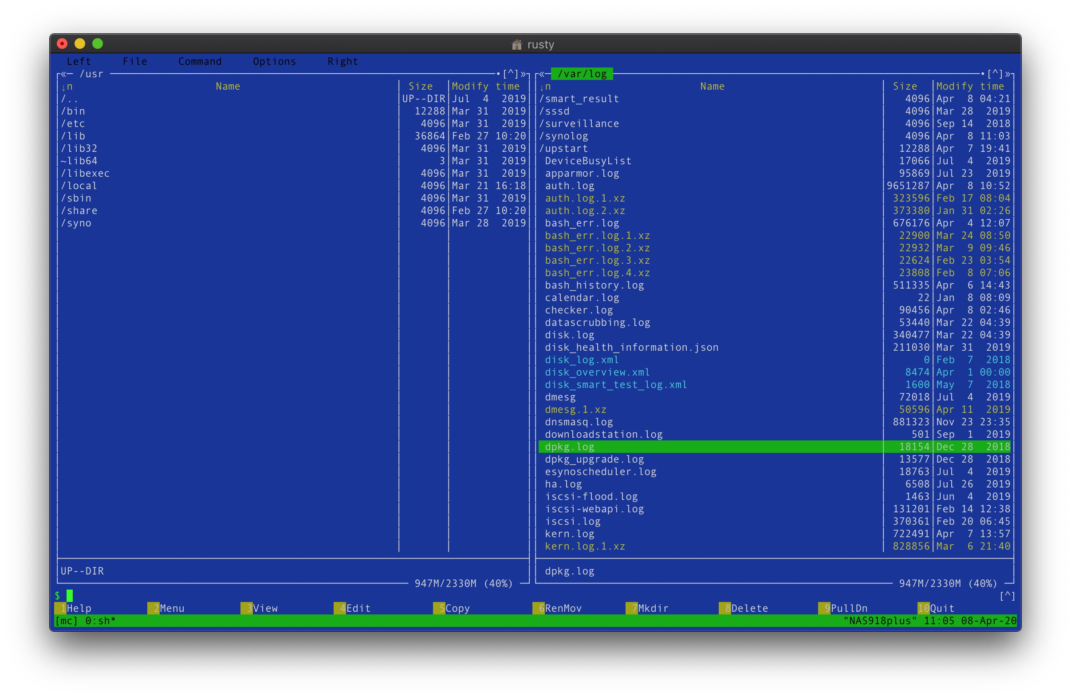Click the 8Delete function key
The image size is (1071, 697).
click(x=744, y=608)
